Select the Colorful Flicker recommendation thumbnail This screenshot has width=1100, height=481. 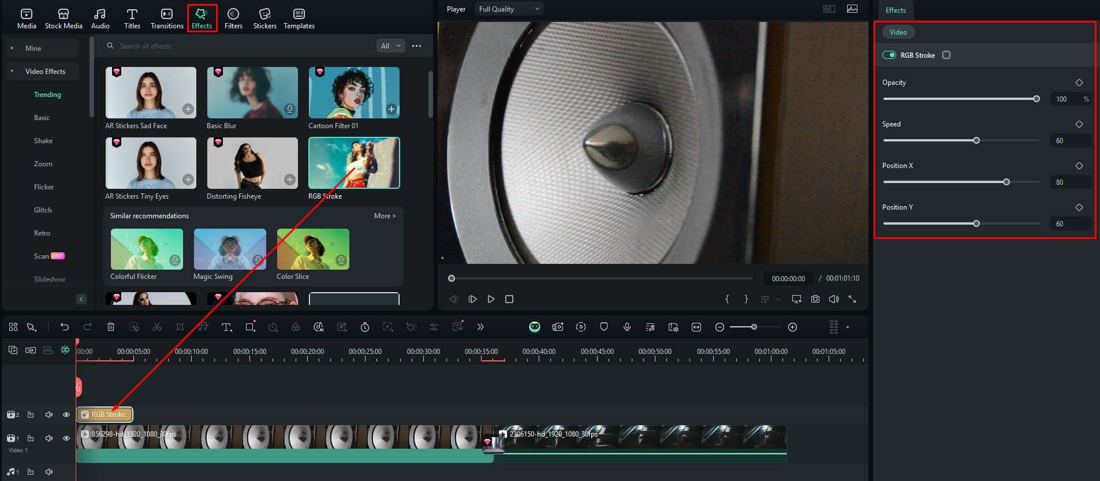pyautogui.click(x=147, y=249)
